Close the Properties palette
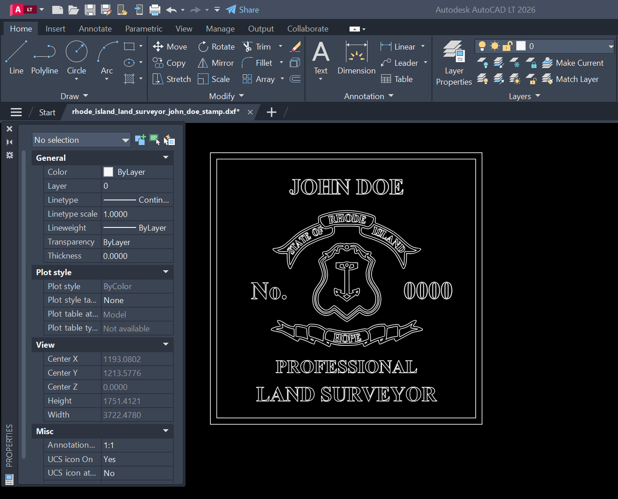 pos(9,129)
